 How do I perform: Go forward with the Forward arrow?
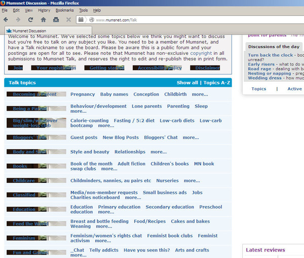click(x=18, y=20)
